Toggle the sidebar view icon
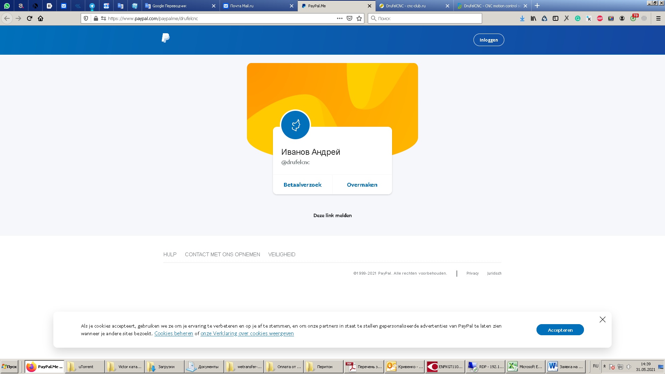Image resolution: width=665 pixels, height=374 pixels. coord(555,18)
